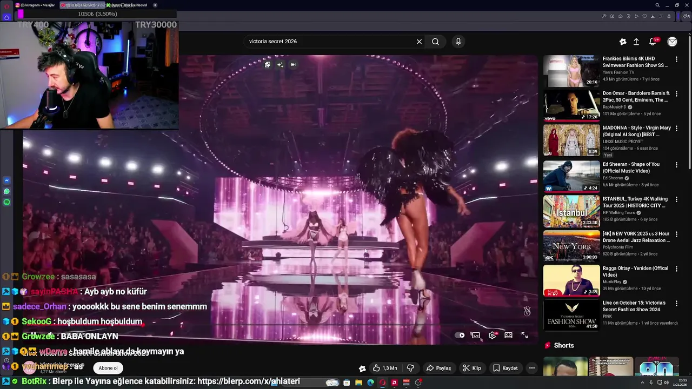Screen dimensions: 692x389
Task: Open options for ISTANBUL Walking Tour video
Action: (x=676, y=199)
